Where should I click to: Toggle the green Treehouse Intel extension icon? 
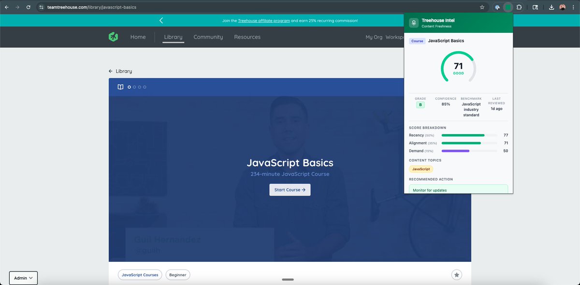click(508, 7)
